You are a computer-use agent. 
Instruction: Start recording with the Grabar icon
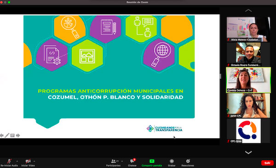[x=172, y=161]
